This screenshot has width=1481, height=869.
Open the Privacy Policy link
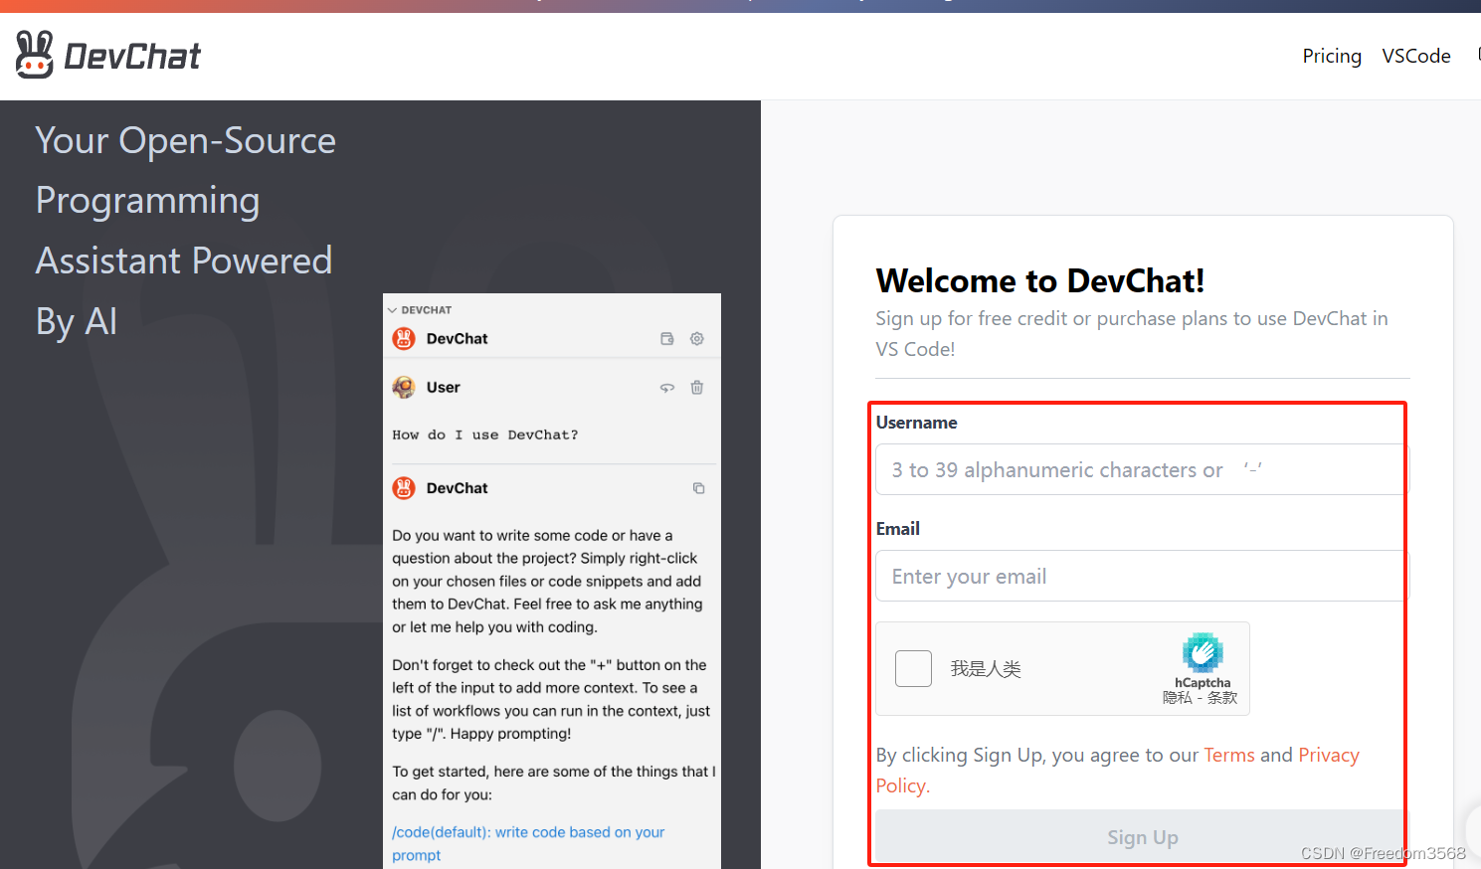[x=1329, y=755]
